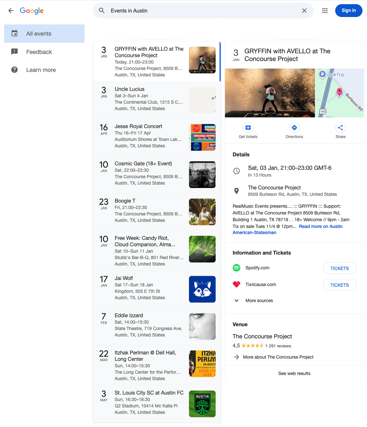
Task: Click '1 291 reviews' text
Action: click(x=278, y=346)
